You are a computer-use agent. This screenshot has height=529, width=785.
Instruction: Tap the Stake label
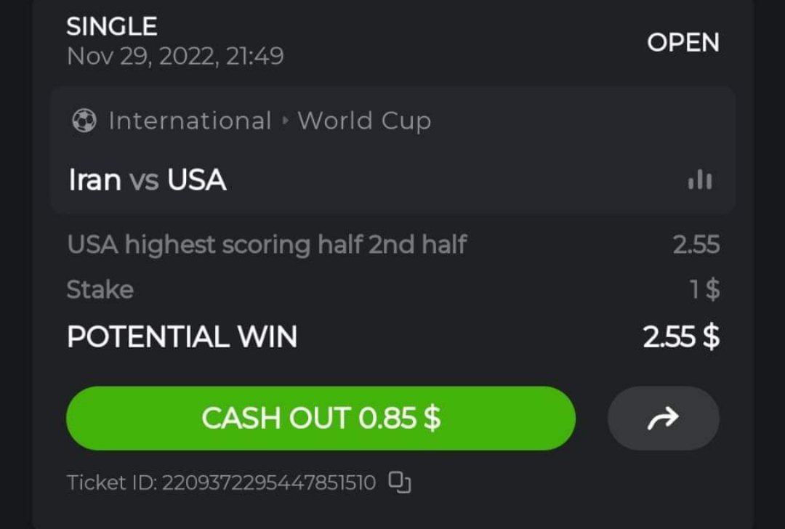pos(100,290)
